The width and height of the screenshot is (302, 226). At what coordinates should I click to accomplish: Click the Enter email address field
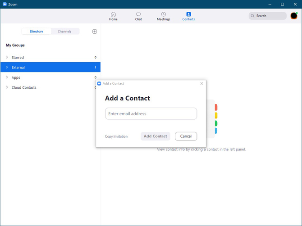[151, 113]
